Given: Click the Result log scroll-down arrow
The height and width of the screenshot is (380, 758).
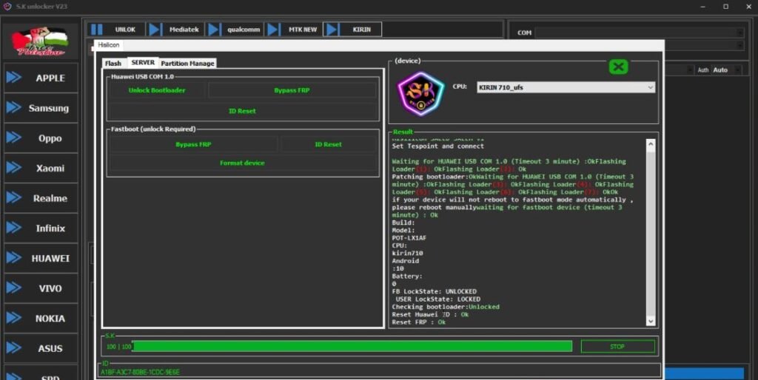Looking at the screenshot, I should (x=650, y=322).
